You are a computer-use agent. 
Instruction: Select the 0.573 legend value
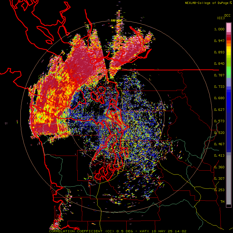click(x=219, y=121)
